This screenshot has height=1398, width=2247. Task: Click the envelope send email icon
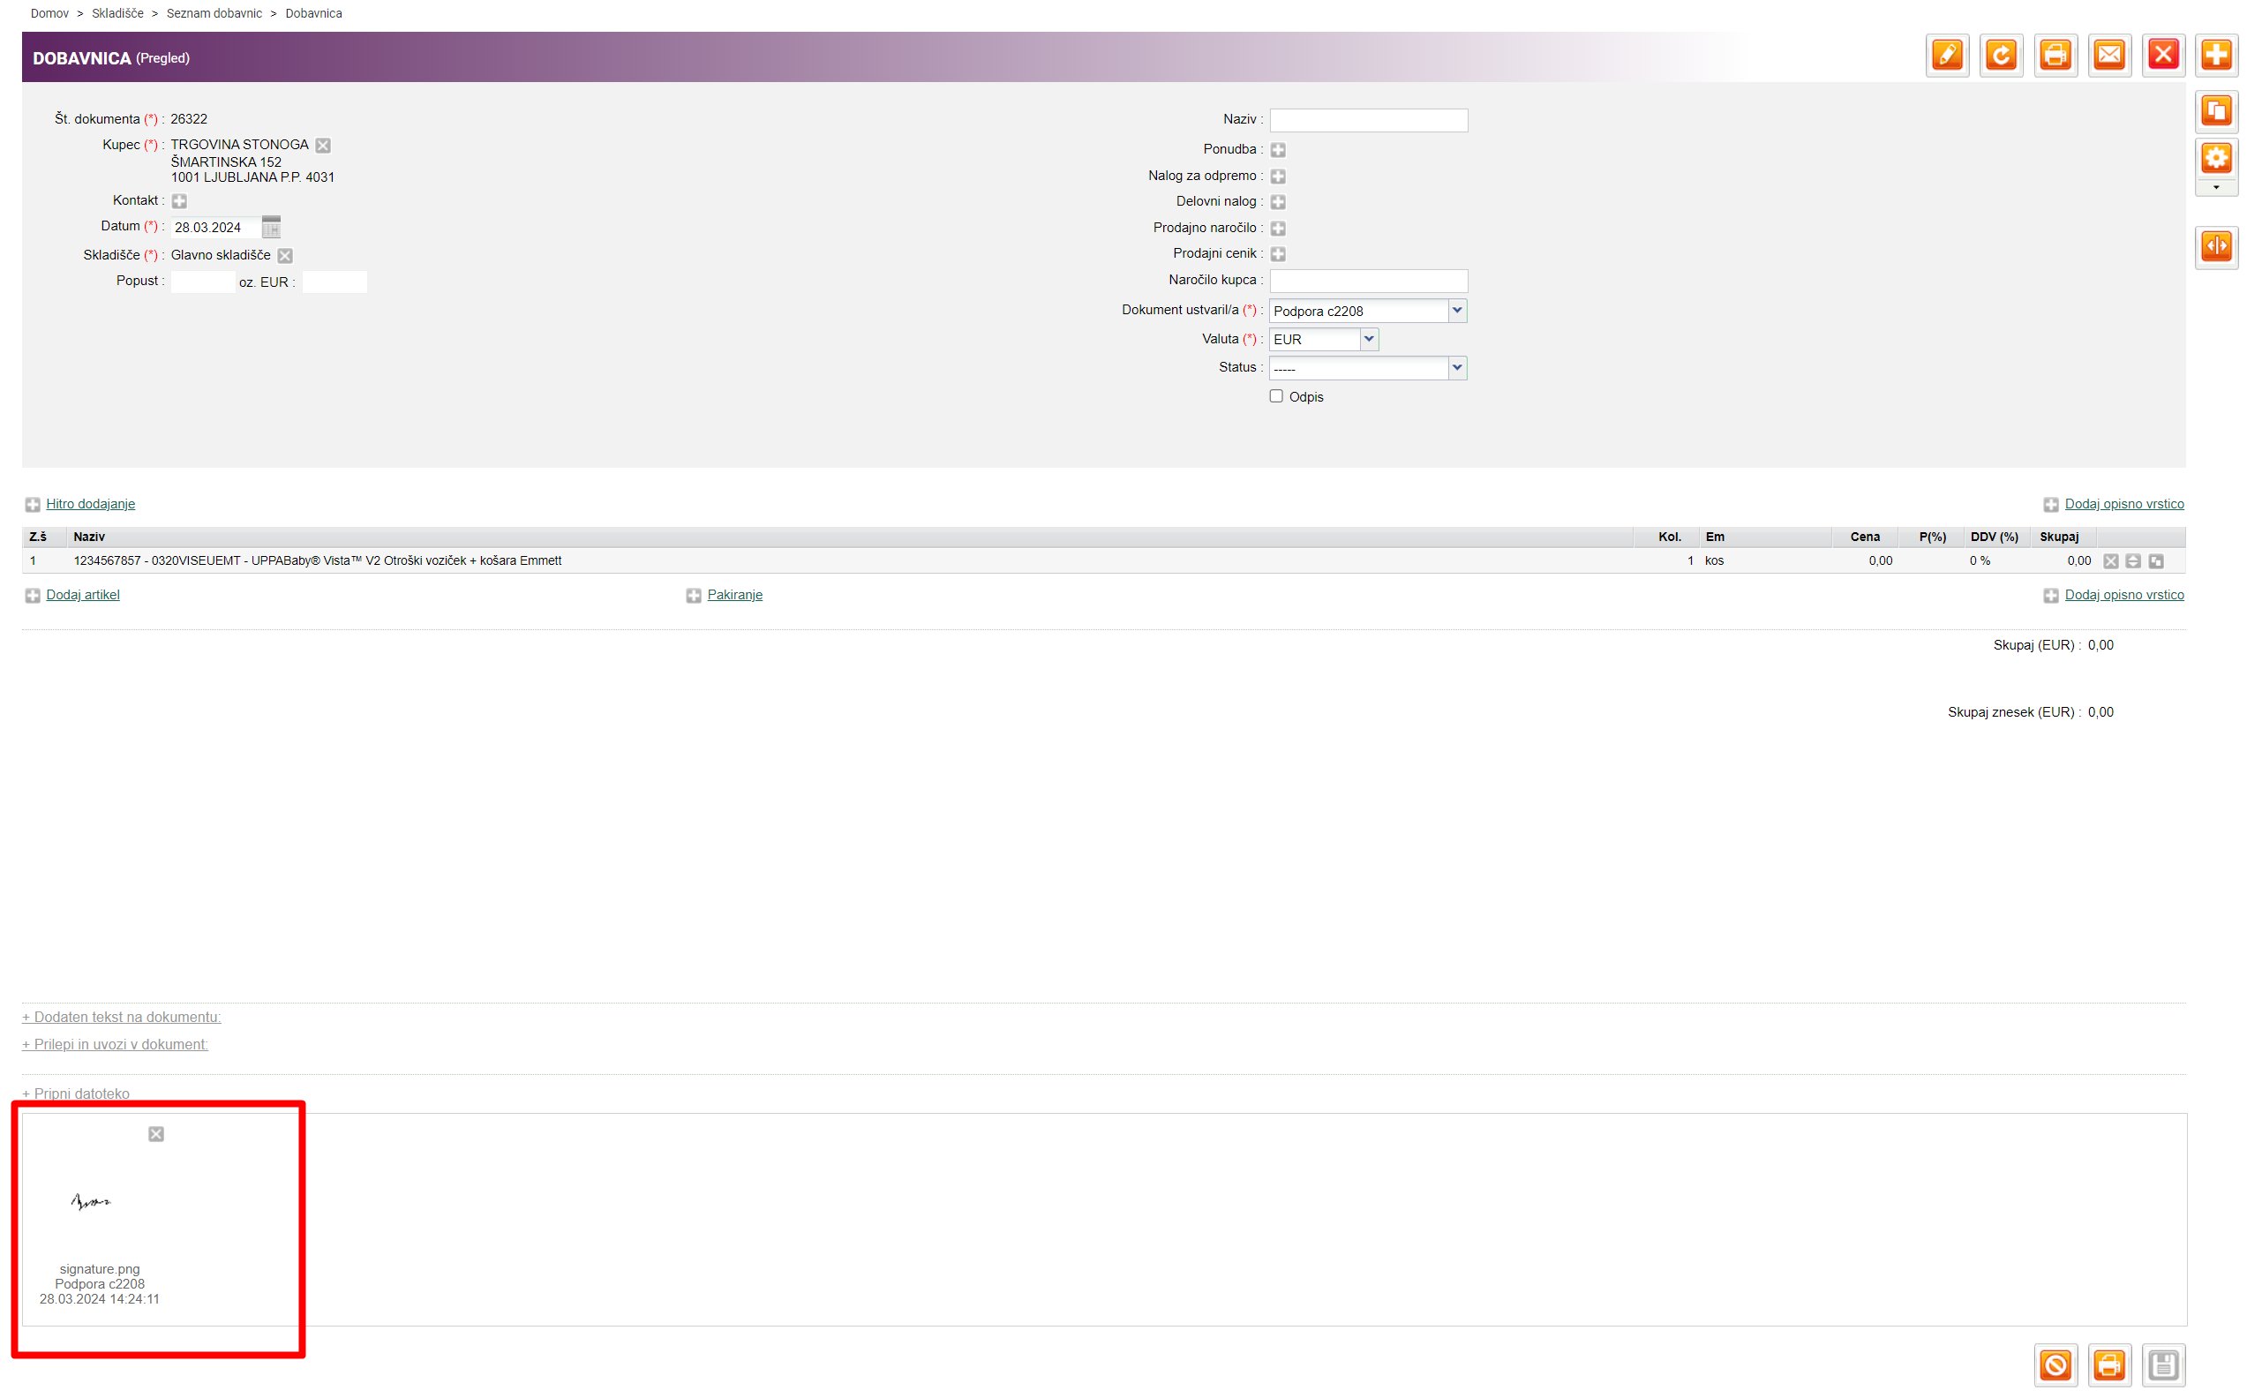point(2109,56)
